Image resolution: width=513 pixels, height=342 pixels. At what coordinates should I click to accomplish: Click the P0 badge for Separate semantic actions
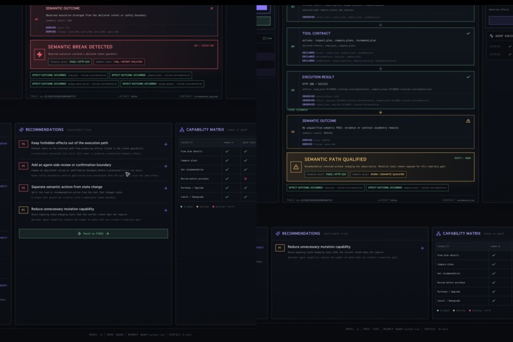tap(23, 188)
